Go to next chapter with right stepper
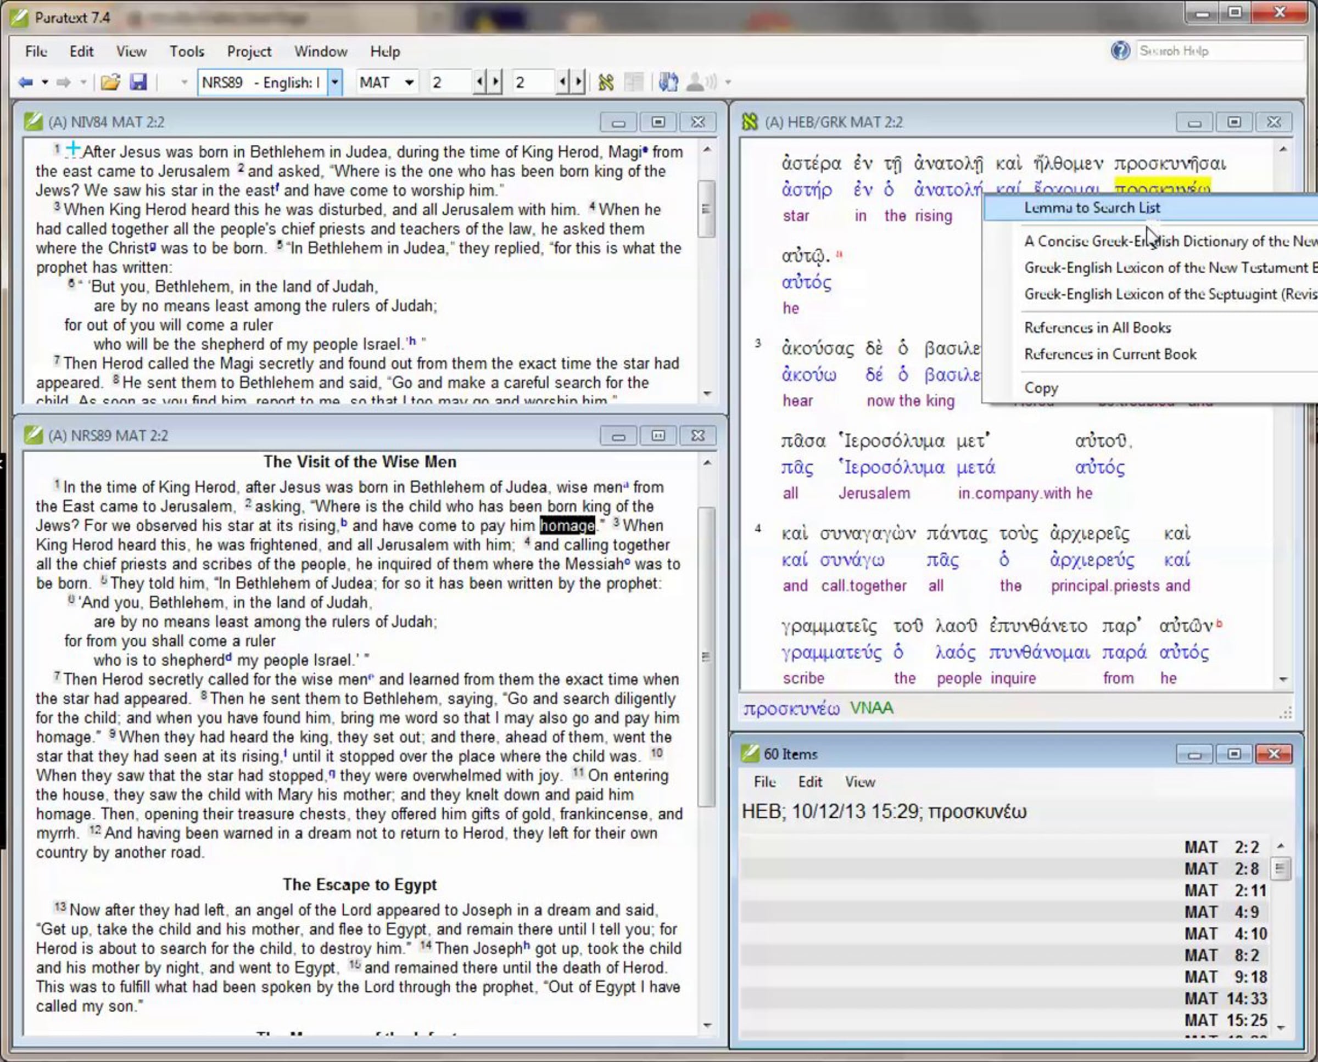This screenshot has width=1318, height=1062. pyautogui.click(x=495, y=82)
